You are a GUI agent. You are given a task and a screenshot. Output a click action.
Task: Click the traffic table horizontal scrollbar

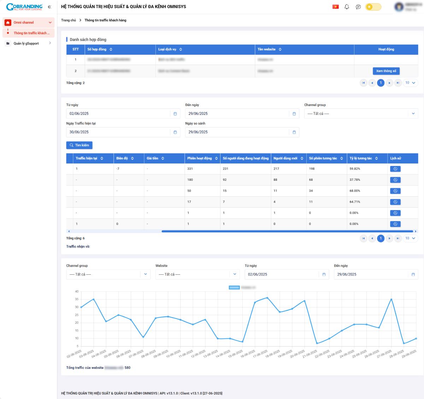tap(287, 231)
